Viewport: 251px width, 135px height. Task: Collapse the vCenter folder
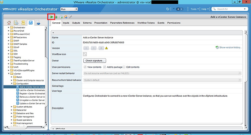9,74
